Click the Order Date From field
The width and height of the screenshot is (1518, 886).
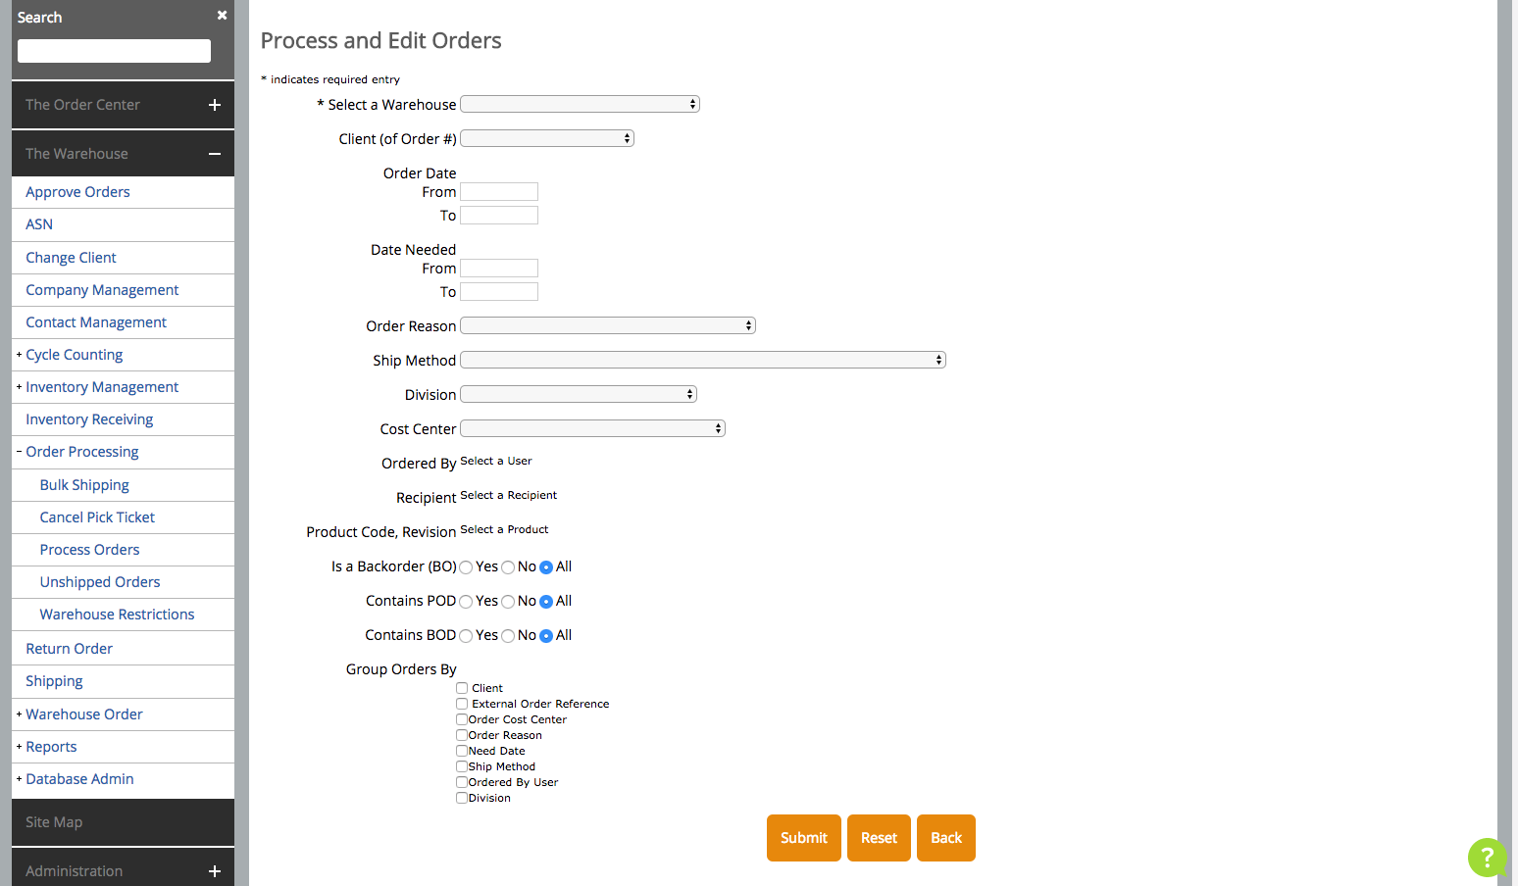point(499,192)
